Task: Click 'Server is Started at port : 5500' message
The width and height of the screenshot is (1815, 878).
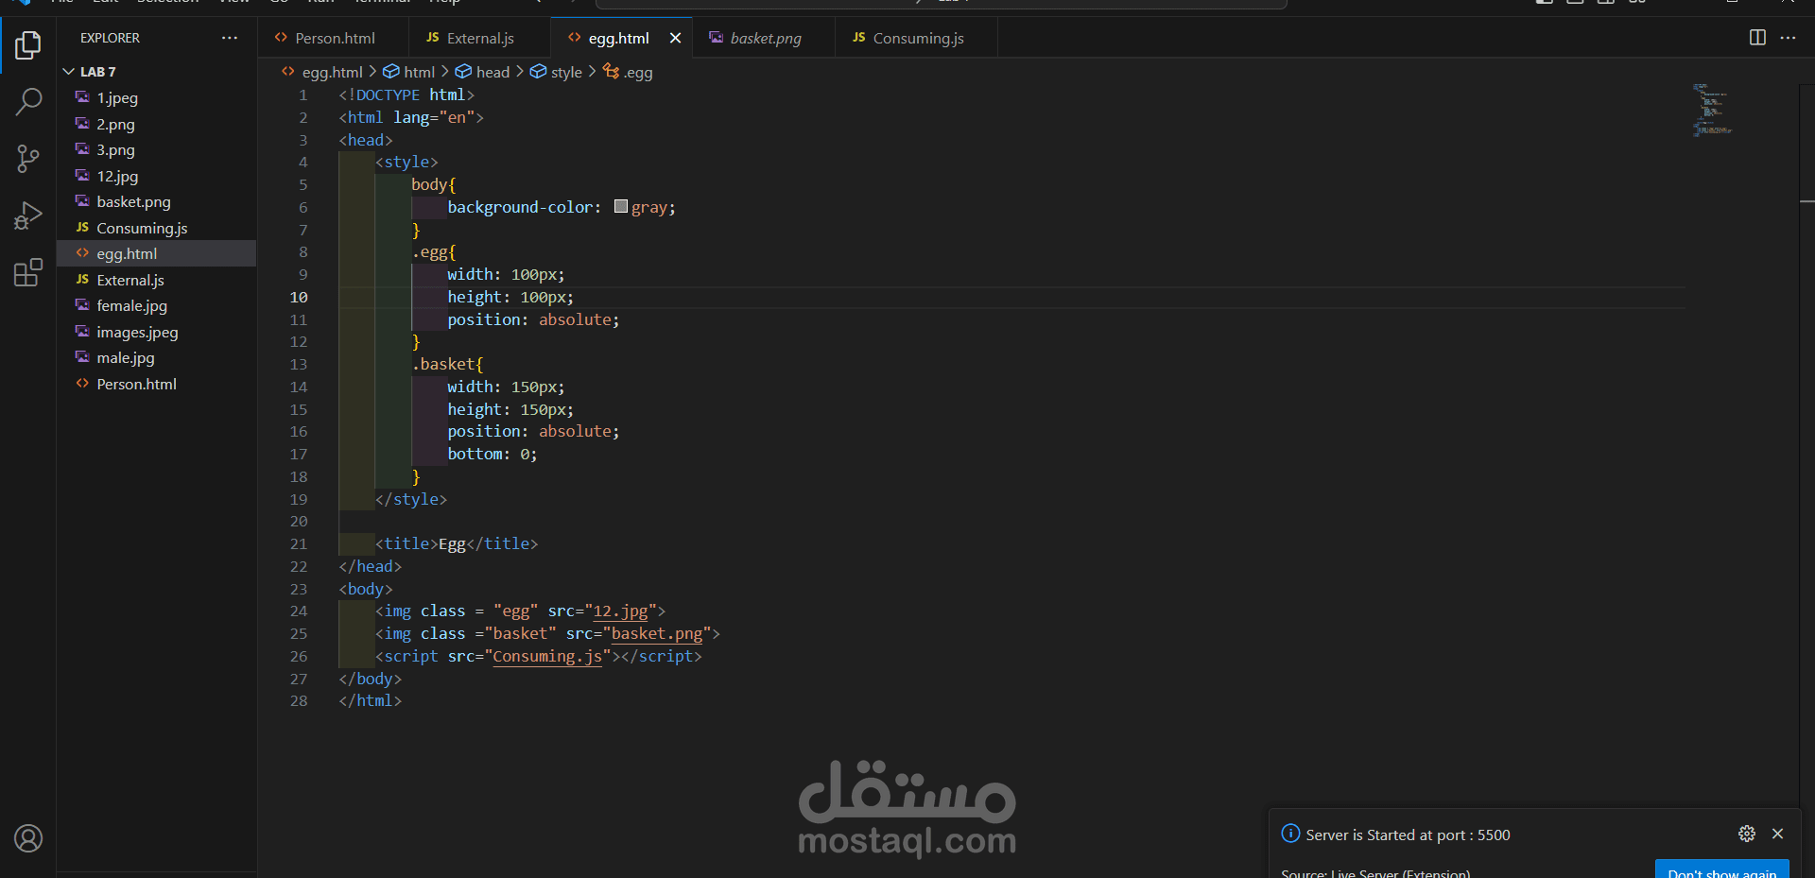Action: click(1408, 835)
